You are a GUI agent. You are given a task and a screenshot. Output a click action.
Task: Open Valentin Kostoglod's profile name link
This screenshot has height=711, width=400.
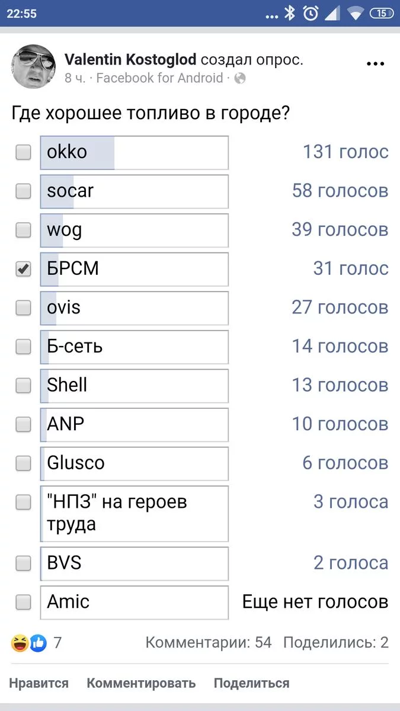coord(130,60)
